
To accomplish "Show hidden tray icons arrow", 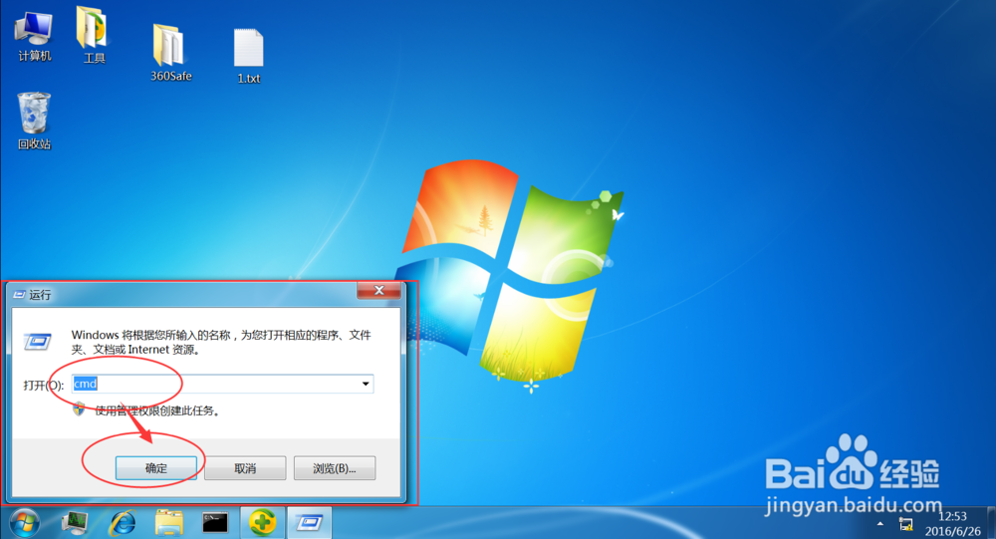I will click(879, 524).
